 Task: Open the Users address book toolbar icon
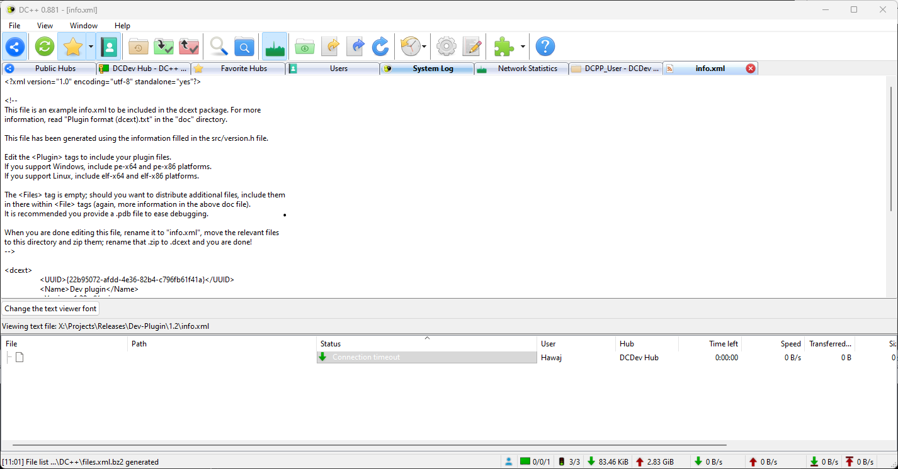click(x=110, y=47)
